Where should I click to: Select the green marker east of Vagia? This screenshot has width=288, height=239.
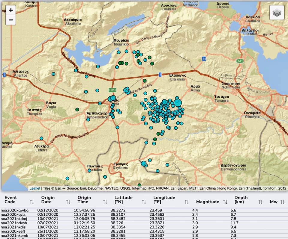[x=77, y=109]
